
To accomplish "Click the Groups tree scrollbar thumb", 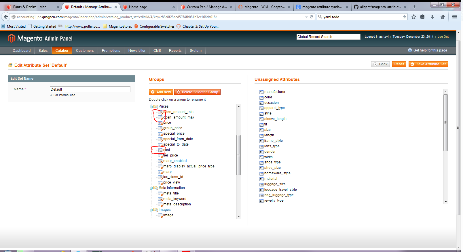I will (x=238, y=155).
